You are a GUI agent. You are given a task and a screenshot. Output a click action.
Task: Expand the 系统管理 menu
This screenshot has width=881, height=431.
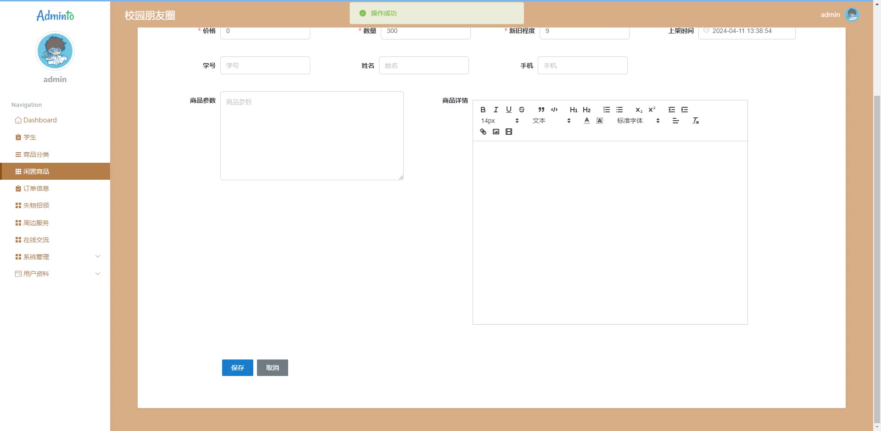[55, 257]
